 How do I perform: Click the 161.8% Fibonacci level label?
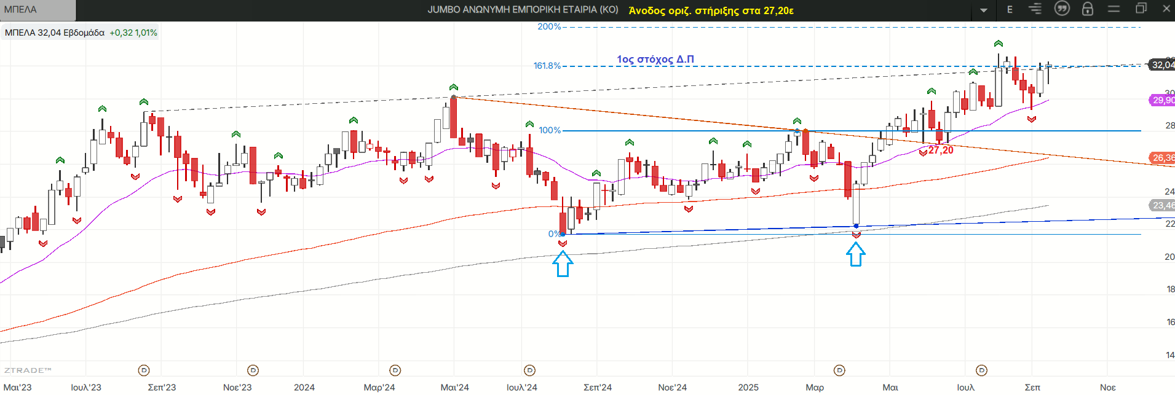(x=547, y=66)
